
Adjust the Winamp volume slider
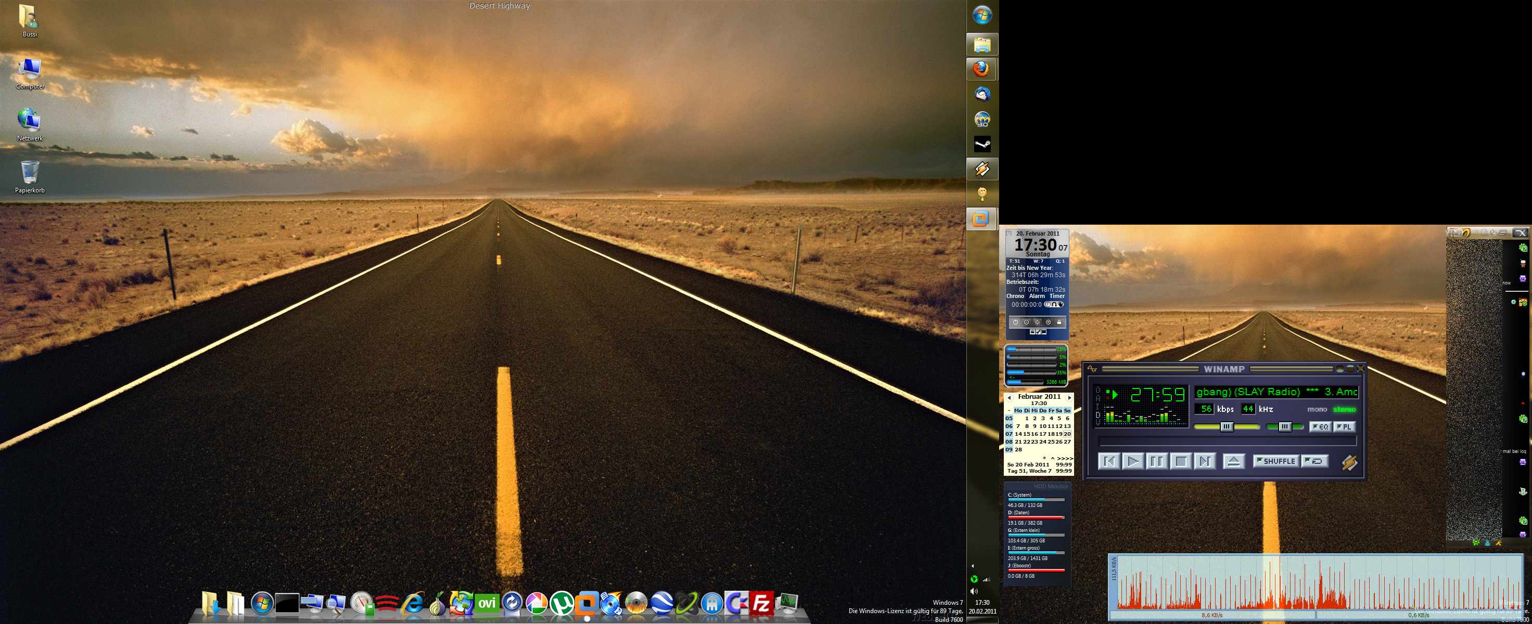(1227, 427)
